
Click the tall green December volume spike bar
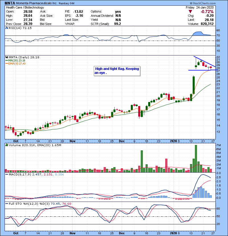click(x=142, y=161)
